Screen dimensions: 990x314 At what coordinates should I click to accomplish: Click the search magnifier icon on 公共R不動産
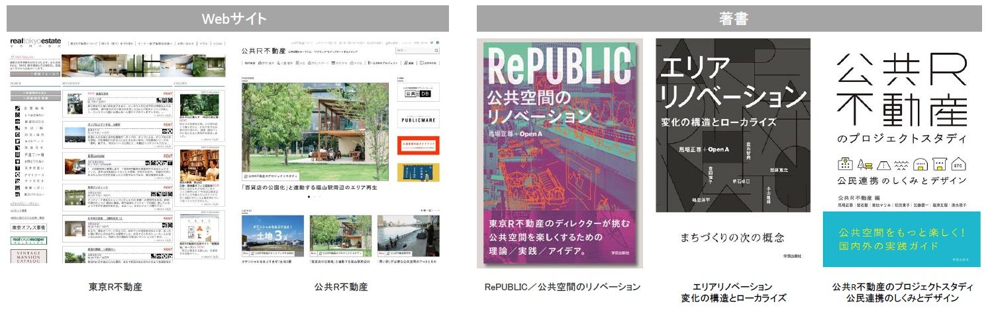436,51
